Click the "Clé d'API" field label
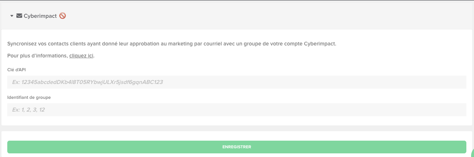This screenshot has height=157, width=474. [x=16, y=69]
